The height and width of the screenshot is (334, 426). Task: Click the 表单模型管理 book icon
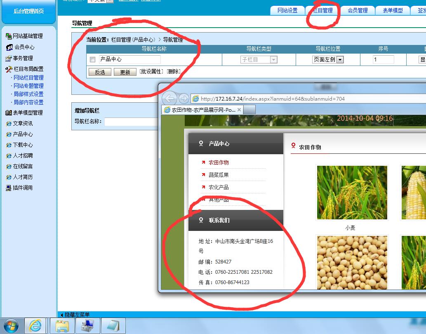8,113
